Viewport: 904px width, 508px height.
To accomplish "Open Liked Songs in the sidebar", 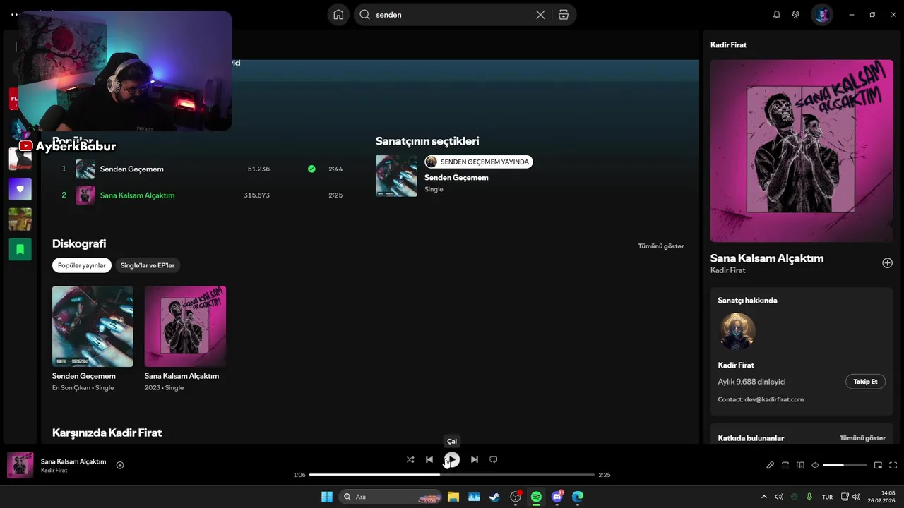I will pos(20,189).
